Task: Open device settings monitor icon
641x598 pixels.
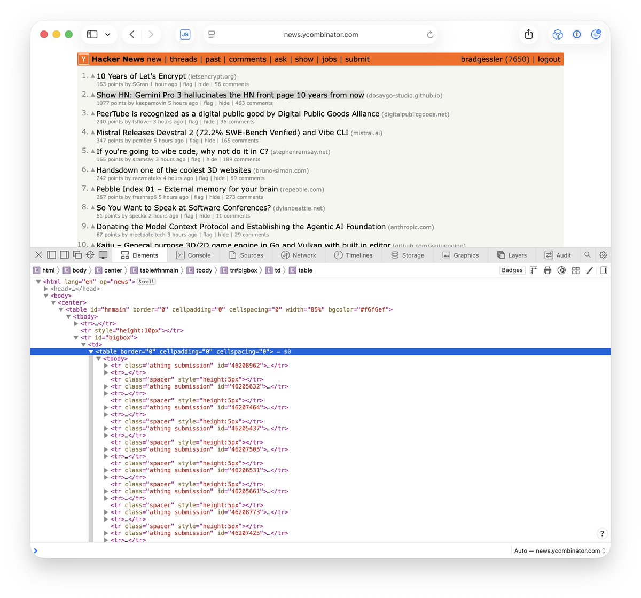Action: [103, 255]
